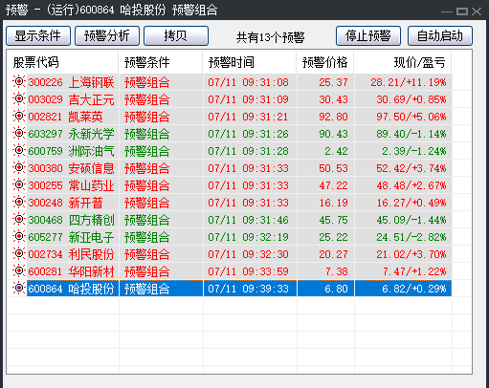Click alert icon beside 600759 洲际油气

tap(19, 151)
